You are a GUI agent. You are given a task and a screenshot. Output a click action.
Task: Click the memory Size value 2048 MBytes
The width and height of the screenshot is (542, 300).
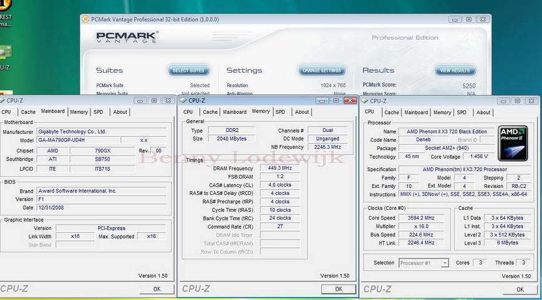tap(231, 139)
